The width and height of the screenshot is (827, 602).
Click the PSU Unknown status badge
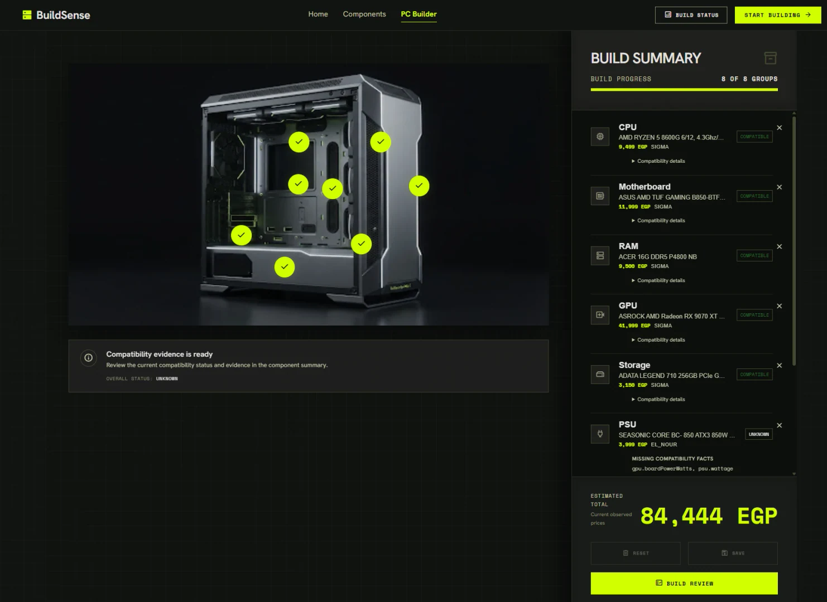pyautogui.click(x=759, y=434)
